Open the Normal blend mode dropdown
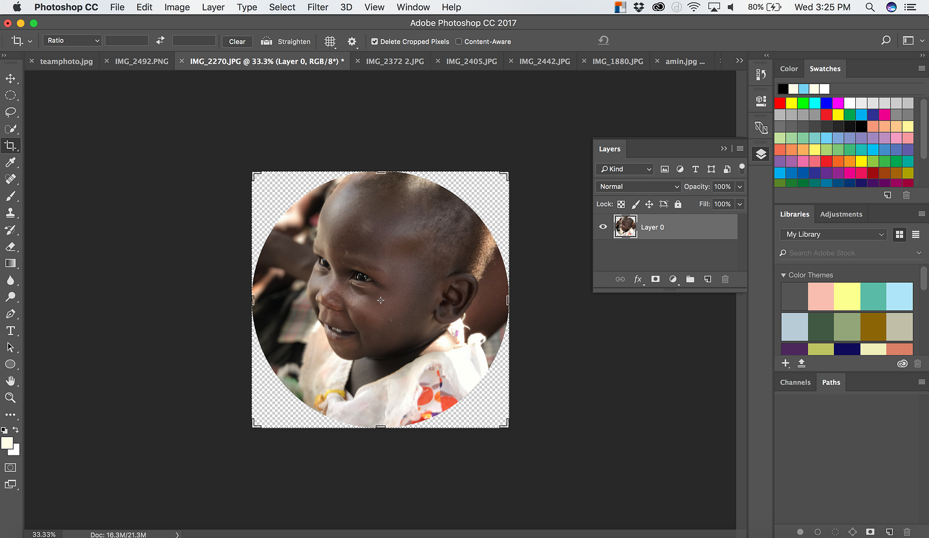This screenshot has width=929, height=538. coord(638,187)
